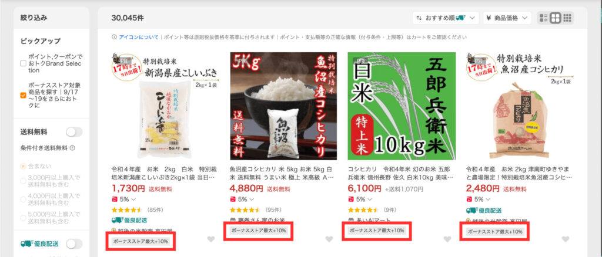The image size is (602, 257).
Task: Click info icon beside アイコンについて
Action: pyautogui.click(x=114, y=38)
